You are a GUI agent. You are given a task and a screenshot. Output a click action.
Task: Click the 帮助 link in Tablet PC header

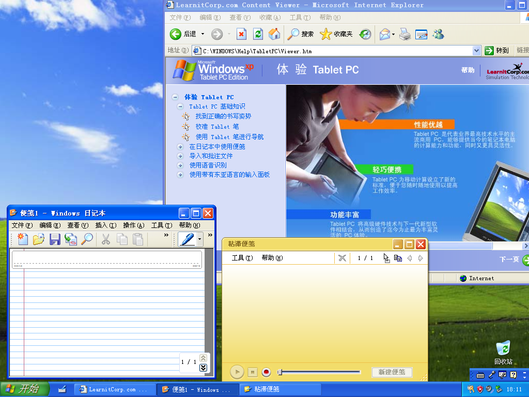click(468, 70)
